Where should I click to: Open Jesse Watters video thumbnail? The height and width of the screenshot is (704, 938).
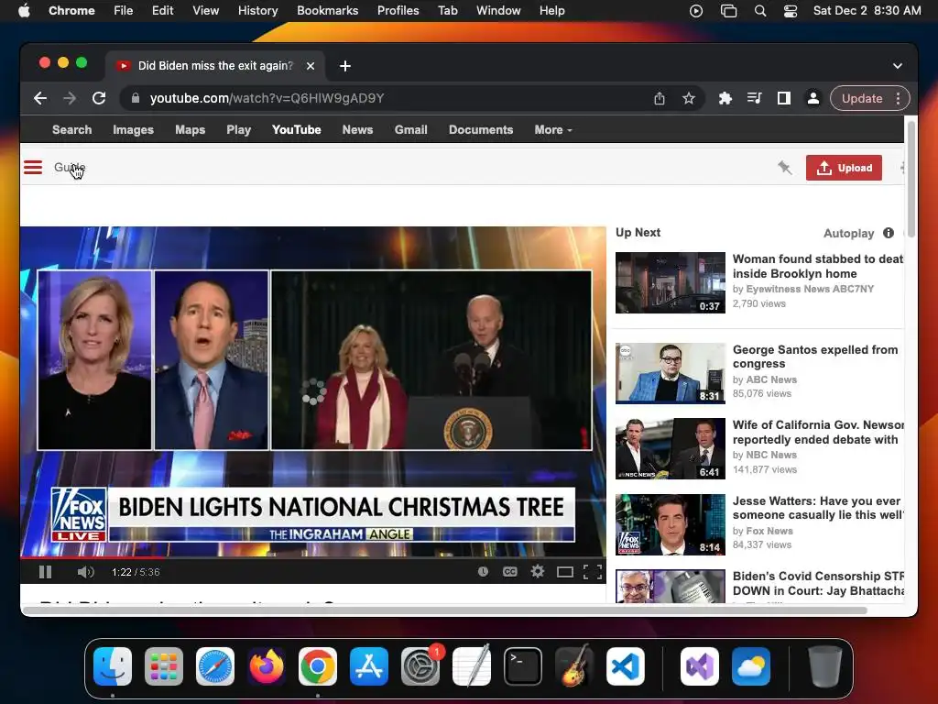tap(670, 524)
